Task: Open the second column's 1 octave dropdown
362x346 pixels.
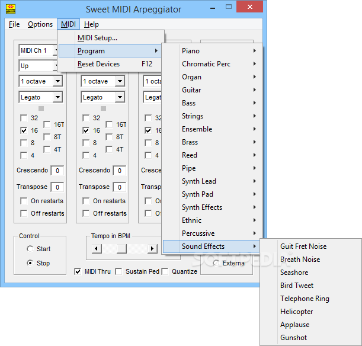Action: [120, 81]
